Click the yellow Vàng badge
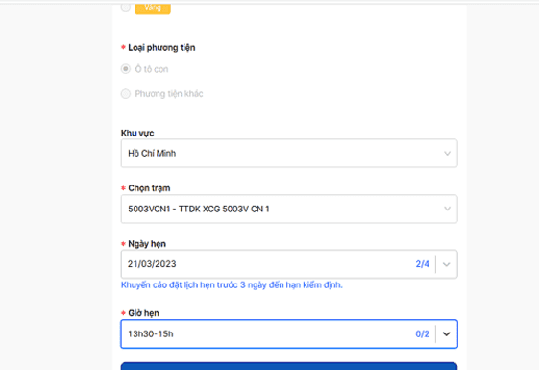The width and height of the screenshot is (539, 370). 153,8
